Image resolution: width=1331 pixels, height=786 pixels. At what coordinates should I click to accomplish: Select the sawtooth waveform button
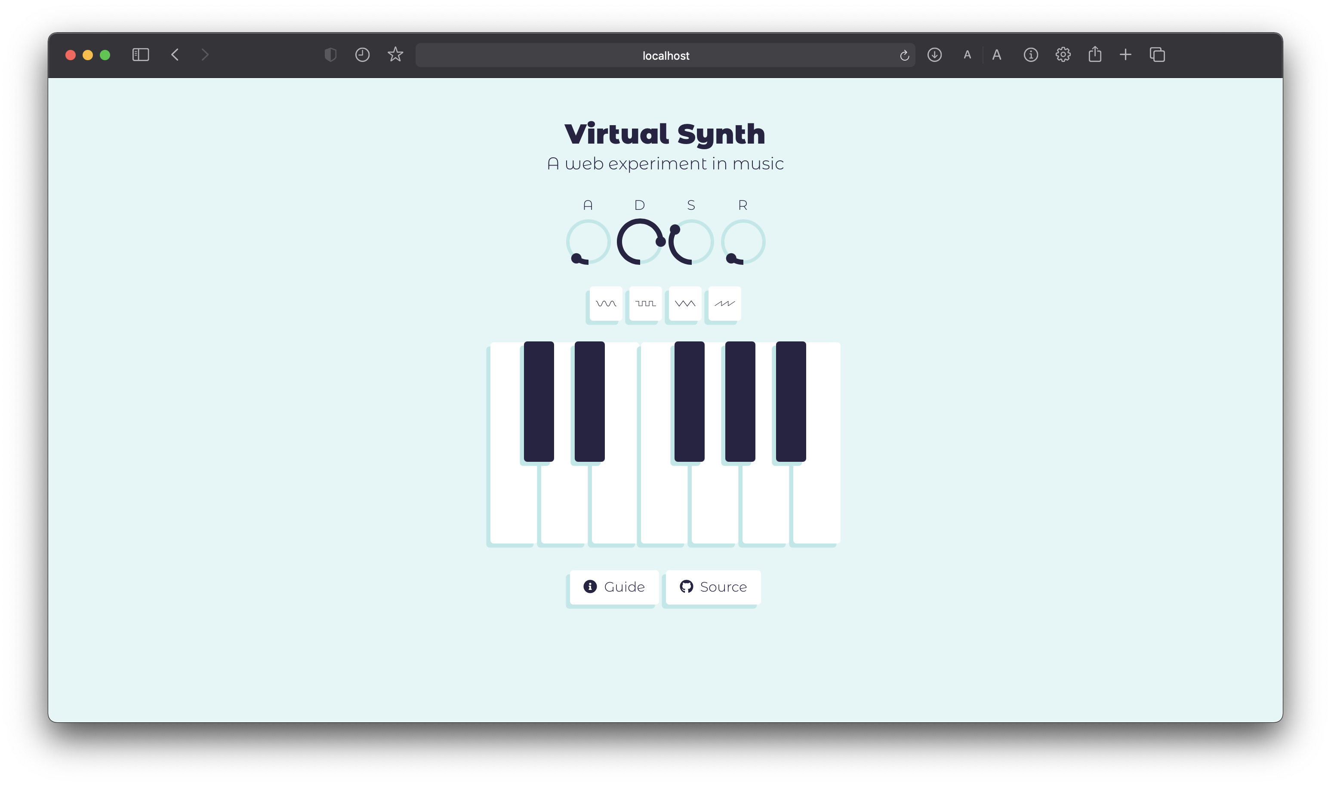(724, 304)
